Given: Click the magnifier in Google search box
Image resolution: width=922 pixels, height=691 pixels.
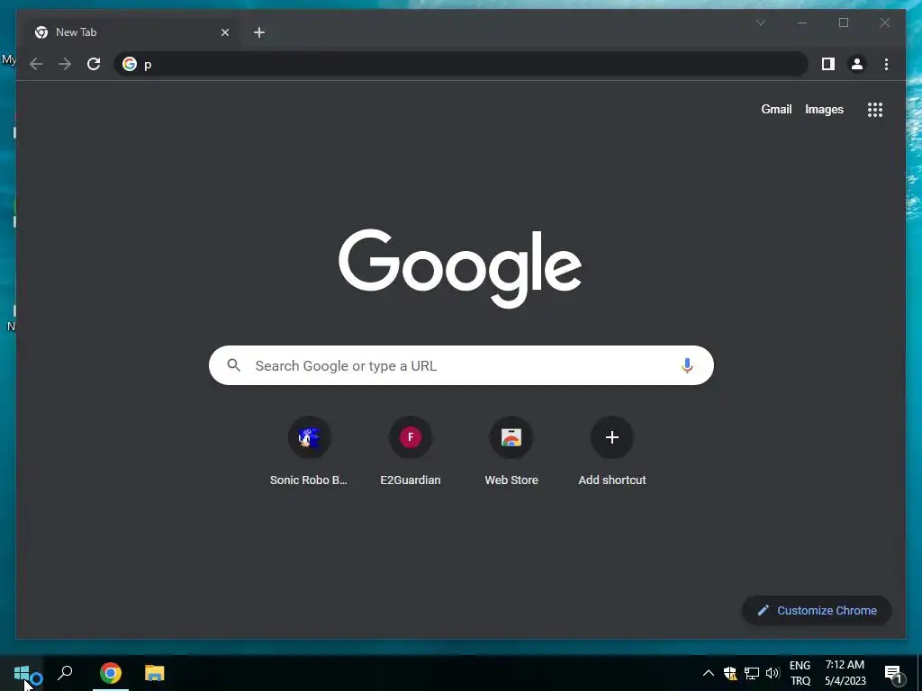Looking at the screenshot, I should point(233,365).
